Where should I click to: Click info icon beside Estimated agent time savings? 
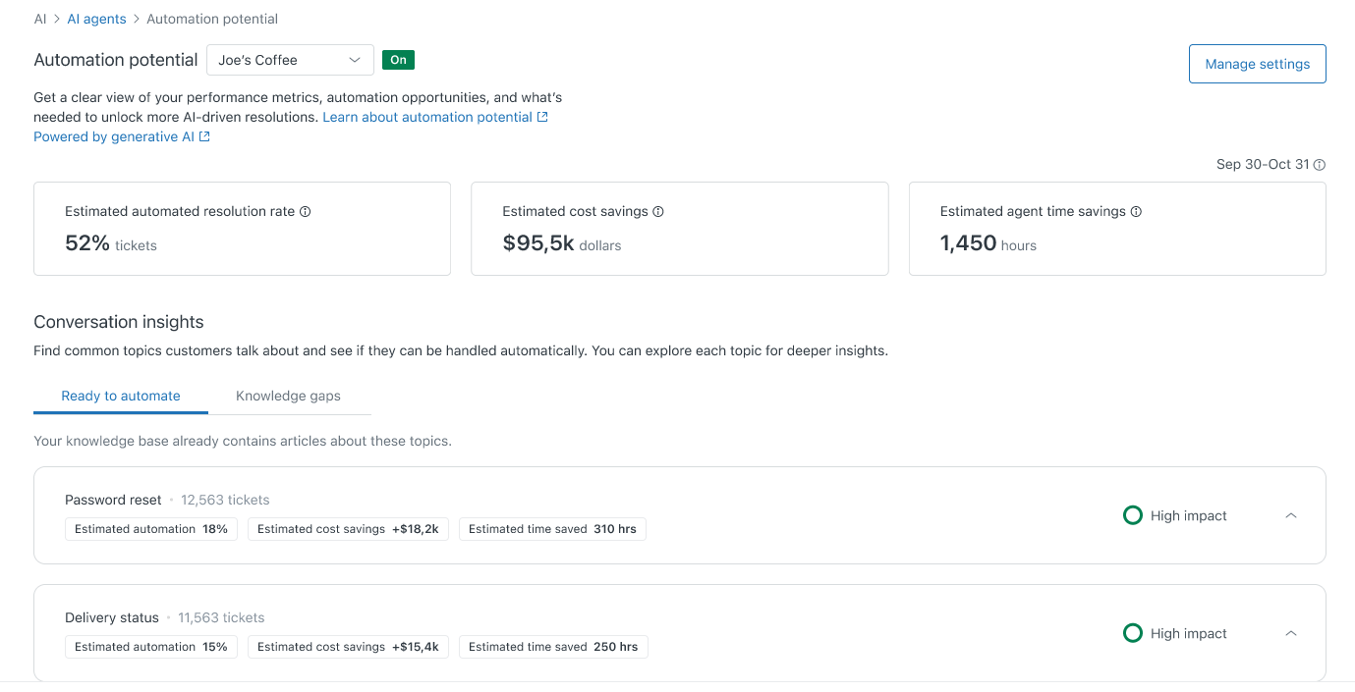click(1136, 212)
